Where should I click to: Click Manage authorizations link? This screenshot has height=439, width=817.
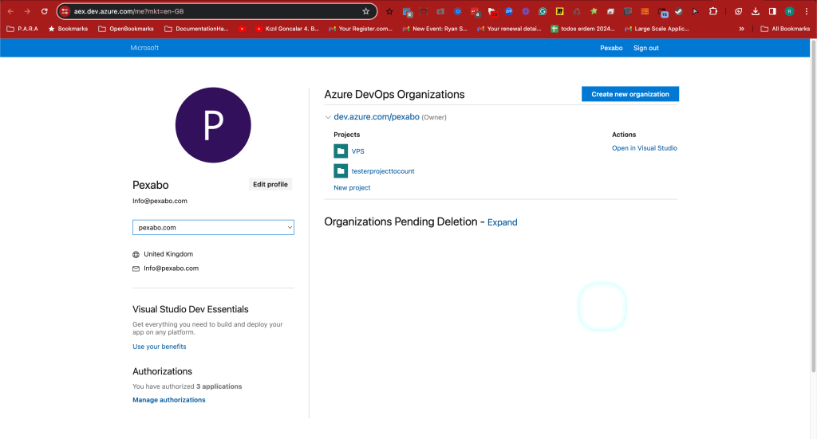click(x=169, y=400)
